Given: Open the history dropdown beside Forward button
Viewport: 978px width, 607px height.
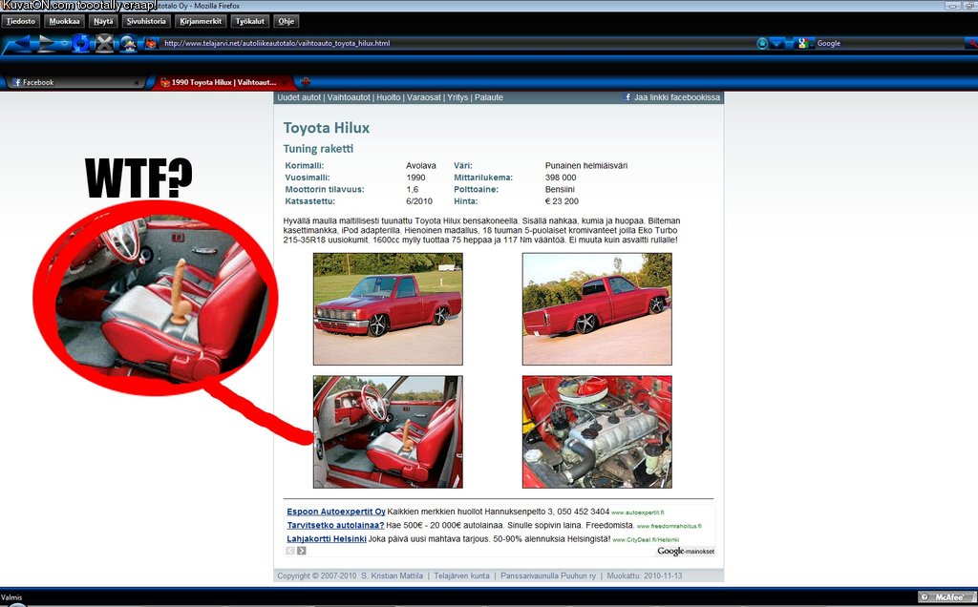Looking at the screenshot, I should tap(64, 43).
